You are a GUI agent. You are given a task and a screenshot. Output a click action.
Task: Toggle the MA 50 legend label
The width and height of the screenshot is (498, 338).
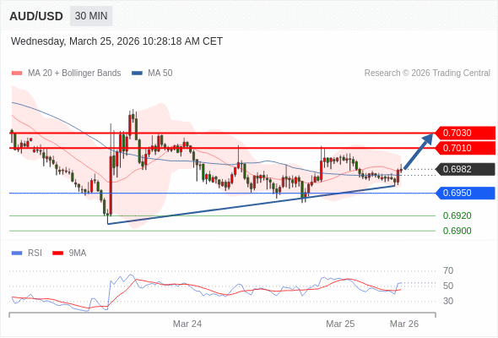point(160,74)
